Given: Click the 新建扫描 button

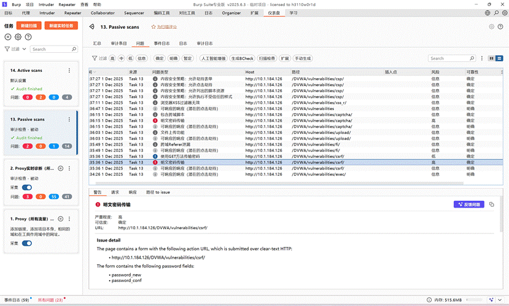Looking at the screenshot, I should (x=29, y=26).
